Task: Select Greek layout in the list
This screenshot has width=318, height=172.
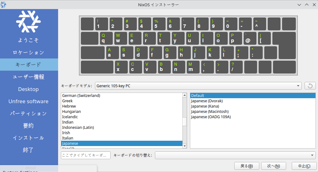Action: [122, 101]
